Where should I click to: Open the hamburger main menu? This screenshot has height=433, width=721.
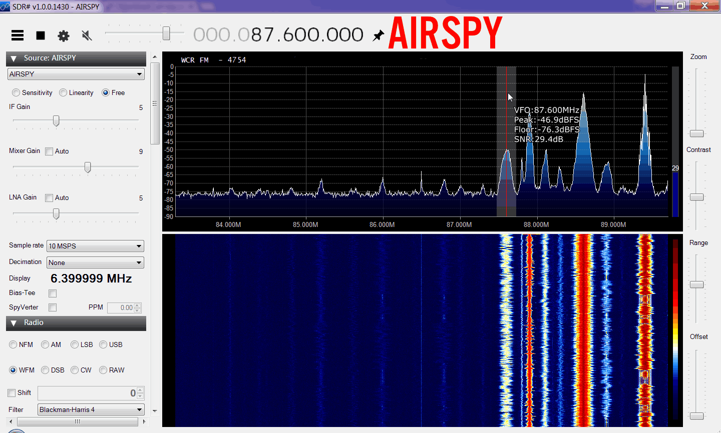(x=18, y=35)
